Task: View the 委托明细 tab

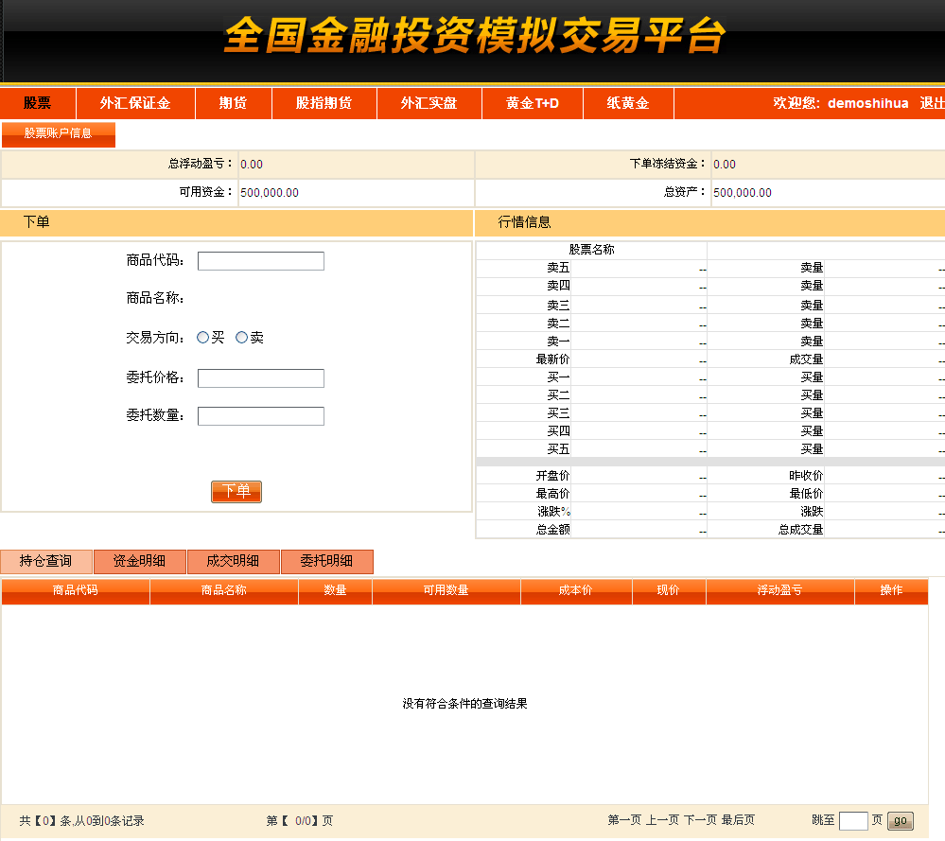Action: [x=326, y=561]
